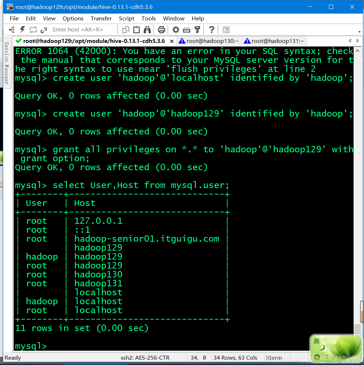
Task: Open the Window menu
Action: pos(174,18)
